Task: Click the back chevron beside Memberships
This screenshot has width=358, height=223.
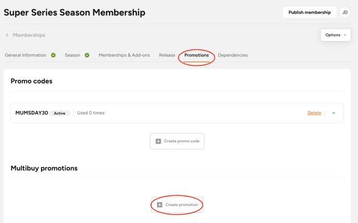Action: [7, 35]
